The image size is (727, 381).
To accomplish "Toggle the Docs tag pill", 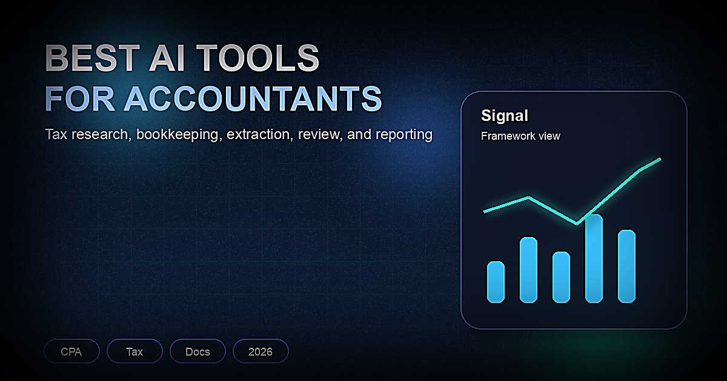I will point(198,351).
